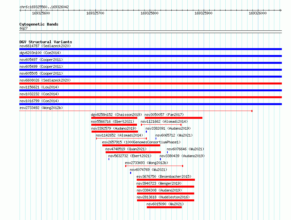Click the red bar under nsv6608026

click(150, 83)
